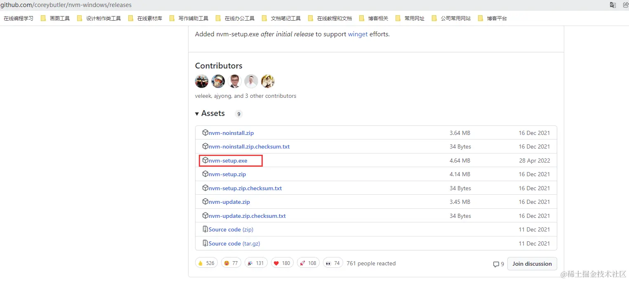Screen dimensions: 629x281
Task: Click file-zip icon beside Source code (zip)
Action: 205,229
